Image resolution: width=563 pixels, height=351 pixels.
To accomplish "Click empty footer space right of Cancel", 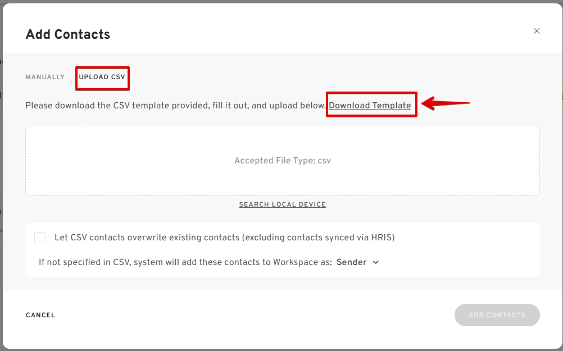I will point(253,315).
